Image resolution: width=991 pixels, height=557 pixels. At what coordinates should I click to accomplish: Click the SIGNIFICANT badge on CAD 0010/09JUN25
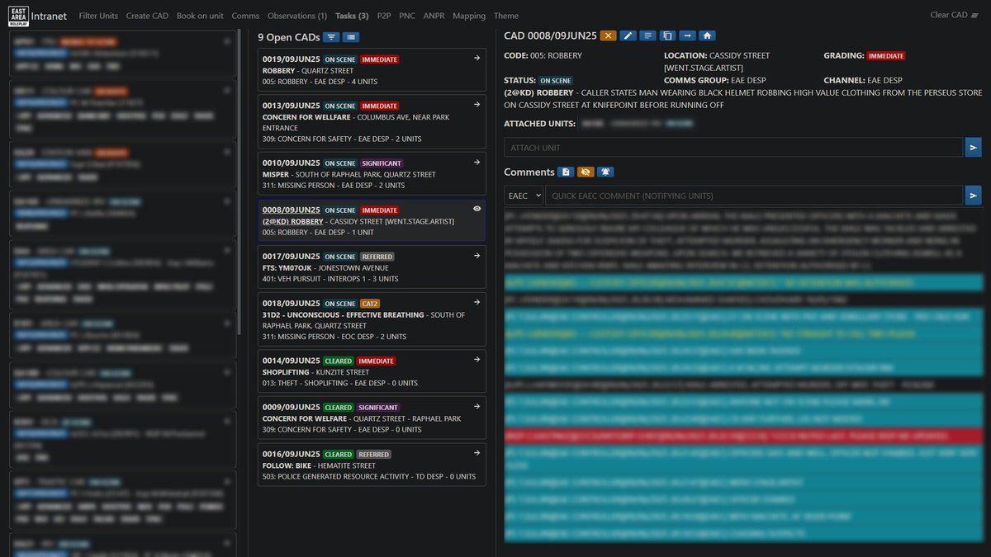(381, 163)
